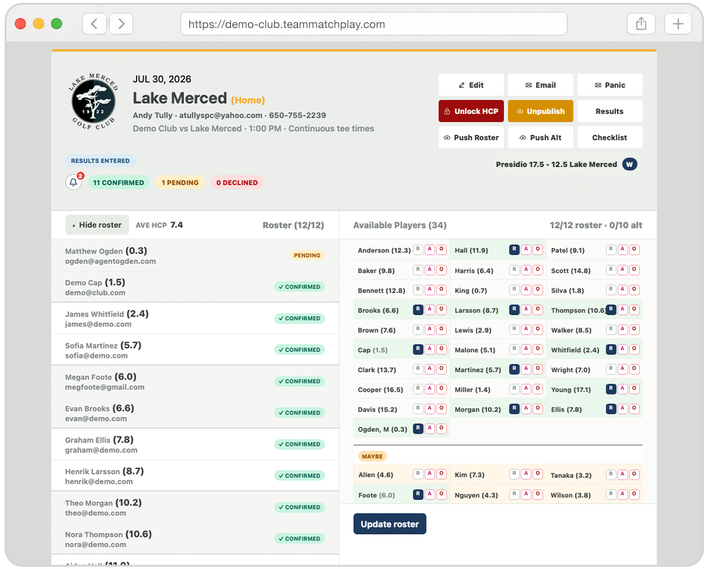Click the Panic button
This screenshot has height=569, width=708.
610,85
